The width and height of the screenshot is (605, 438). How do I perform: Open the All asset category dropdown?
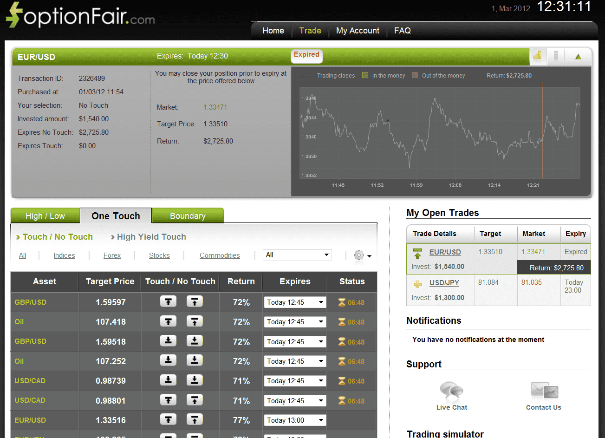click(x=297, y=255)
